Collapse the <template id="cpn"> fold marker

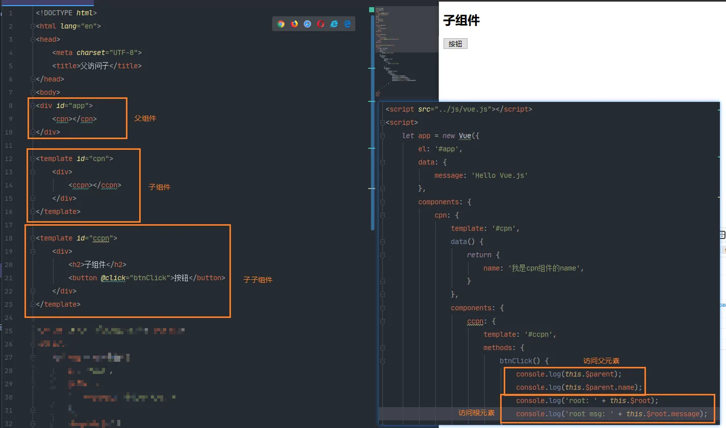click(x=33, y=158)
